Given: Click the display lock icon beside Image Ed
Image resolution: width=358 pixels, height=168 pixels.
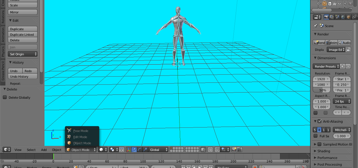Looking at the screenshot, I should [348, 50].
